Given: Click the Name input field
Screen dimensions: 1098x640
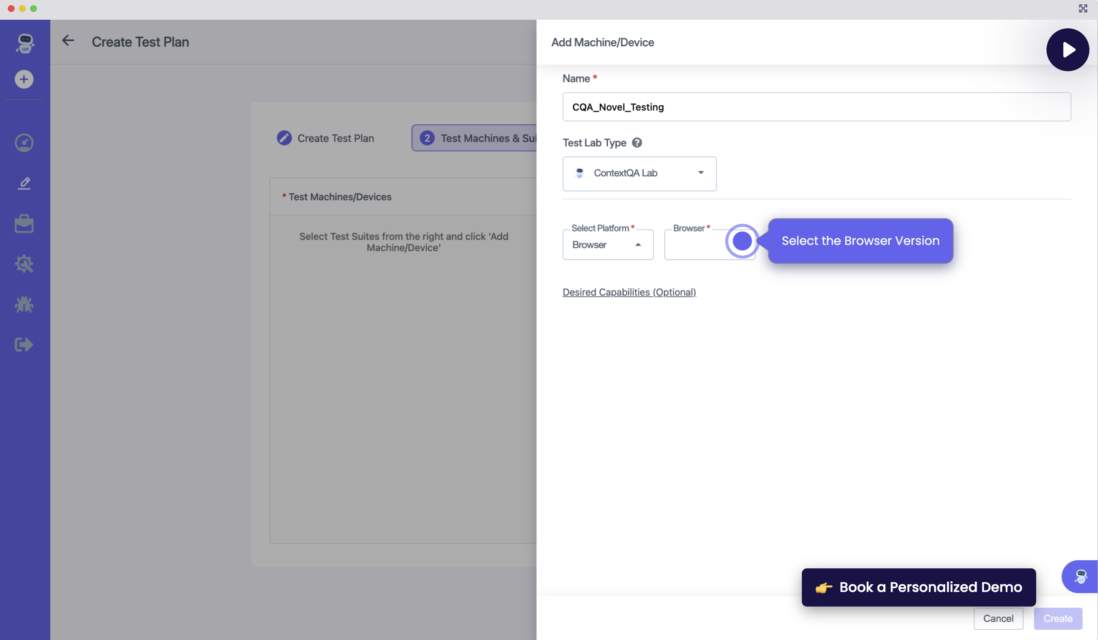Looking at the screenshot, I should click(x=816, y=107).
